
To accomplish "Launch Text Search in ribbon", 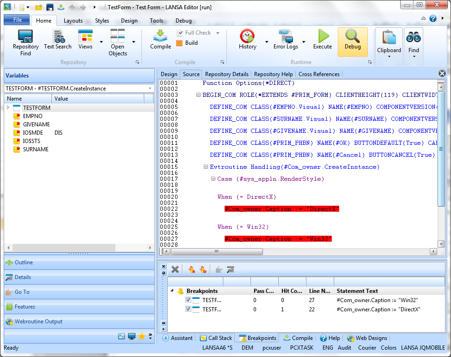I will 57,40.
